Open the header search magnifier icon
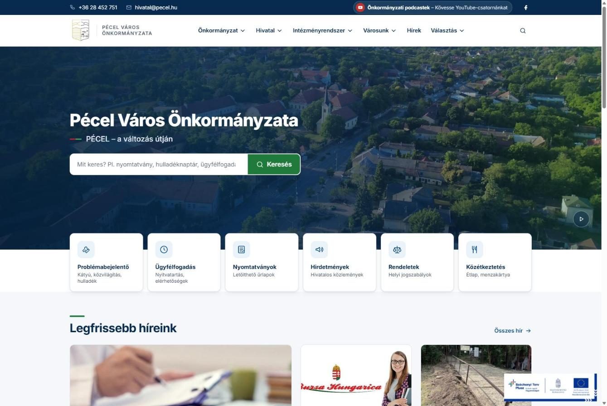The image size is (607, 406). tap(523, 31)
